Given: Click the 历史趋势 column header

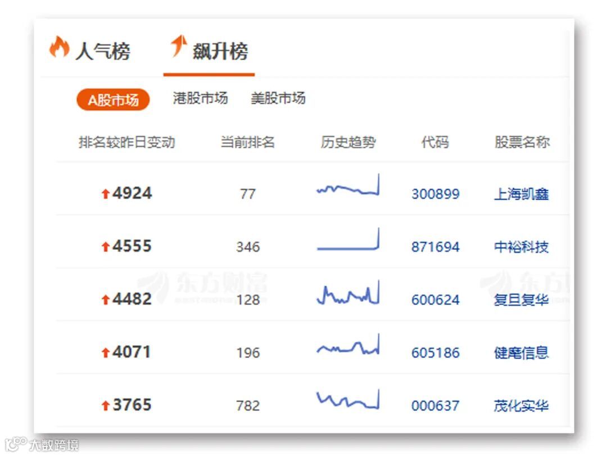Looking at the screenshot, I should pos(348,142).
